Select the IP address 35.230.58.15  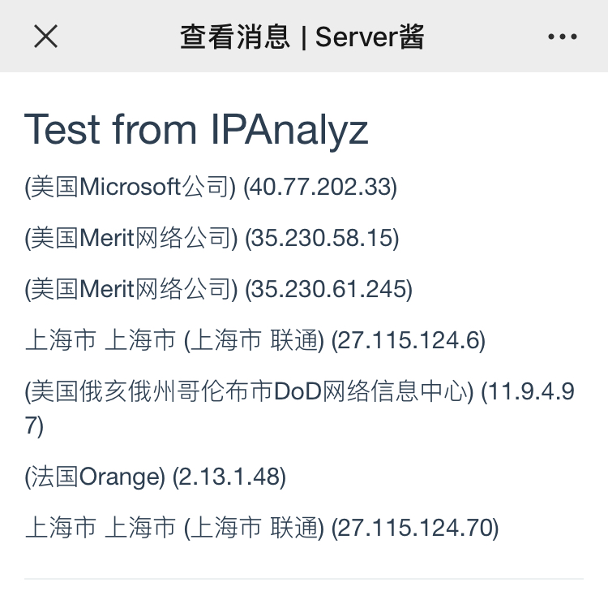point(323,238)
